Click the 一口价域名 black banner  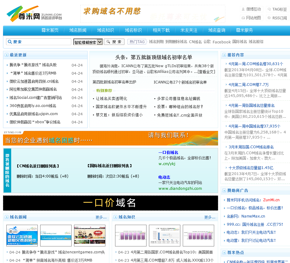110,203
